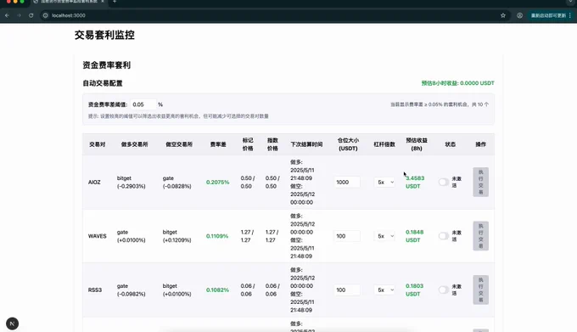577x332 pixels.
Task: Click the WAVES 执行交易 button
Action: click(x=480, y=236)
